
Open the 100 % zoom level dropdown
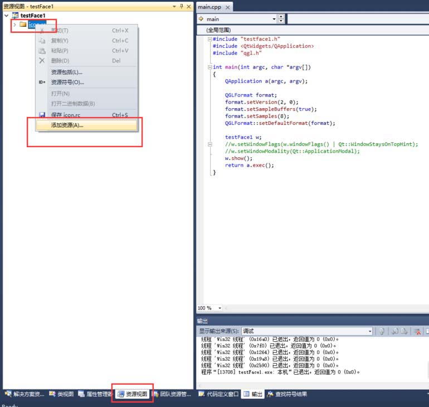tap(220, 308)
